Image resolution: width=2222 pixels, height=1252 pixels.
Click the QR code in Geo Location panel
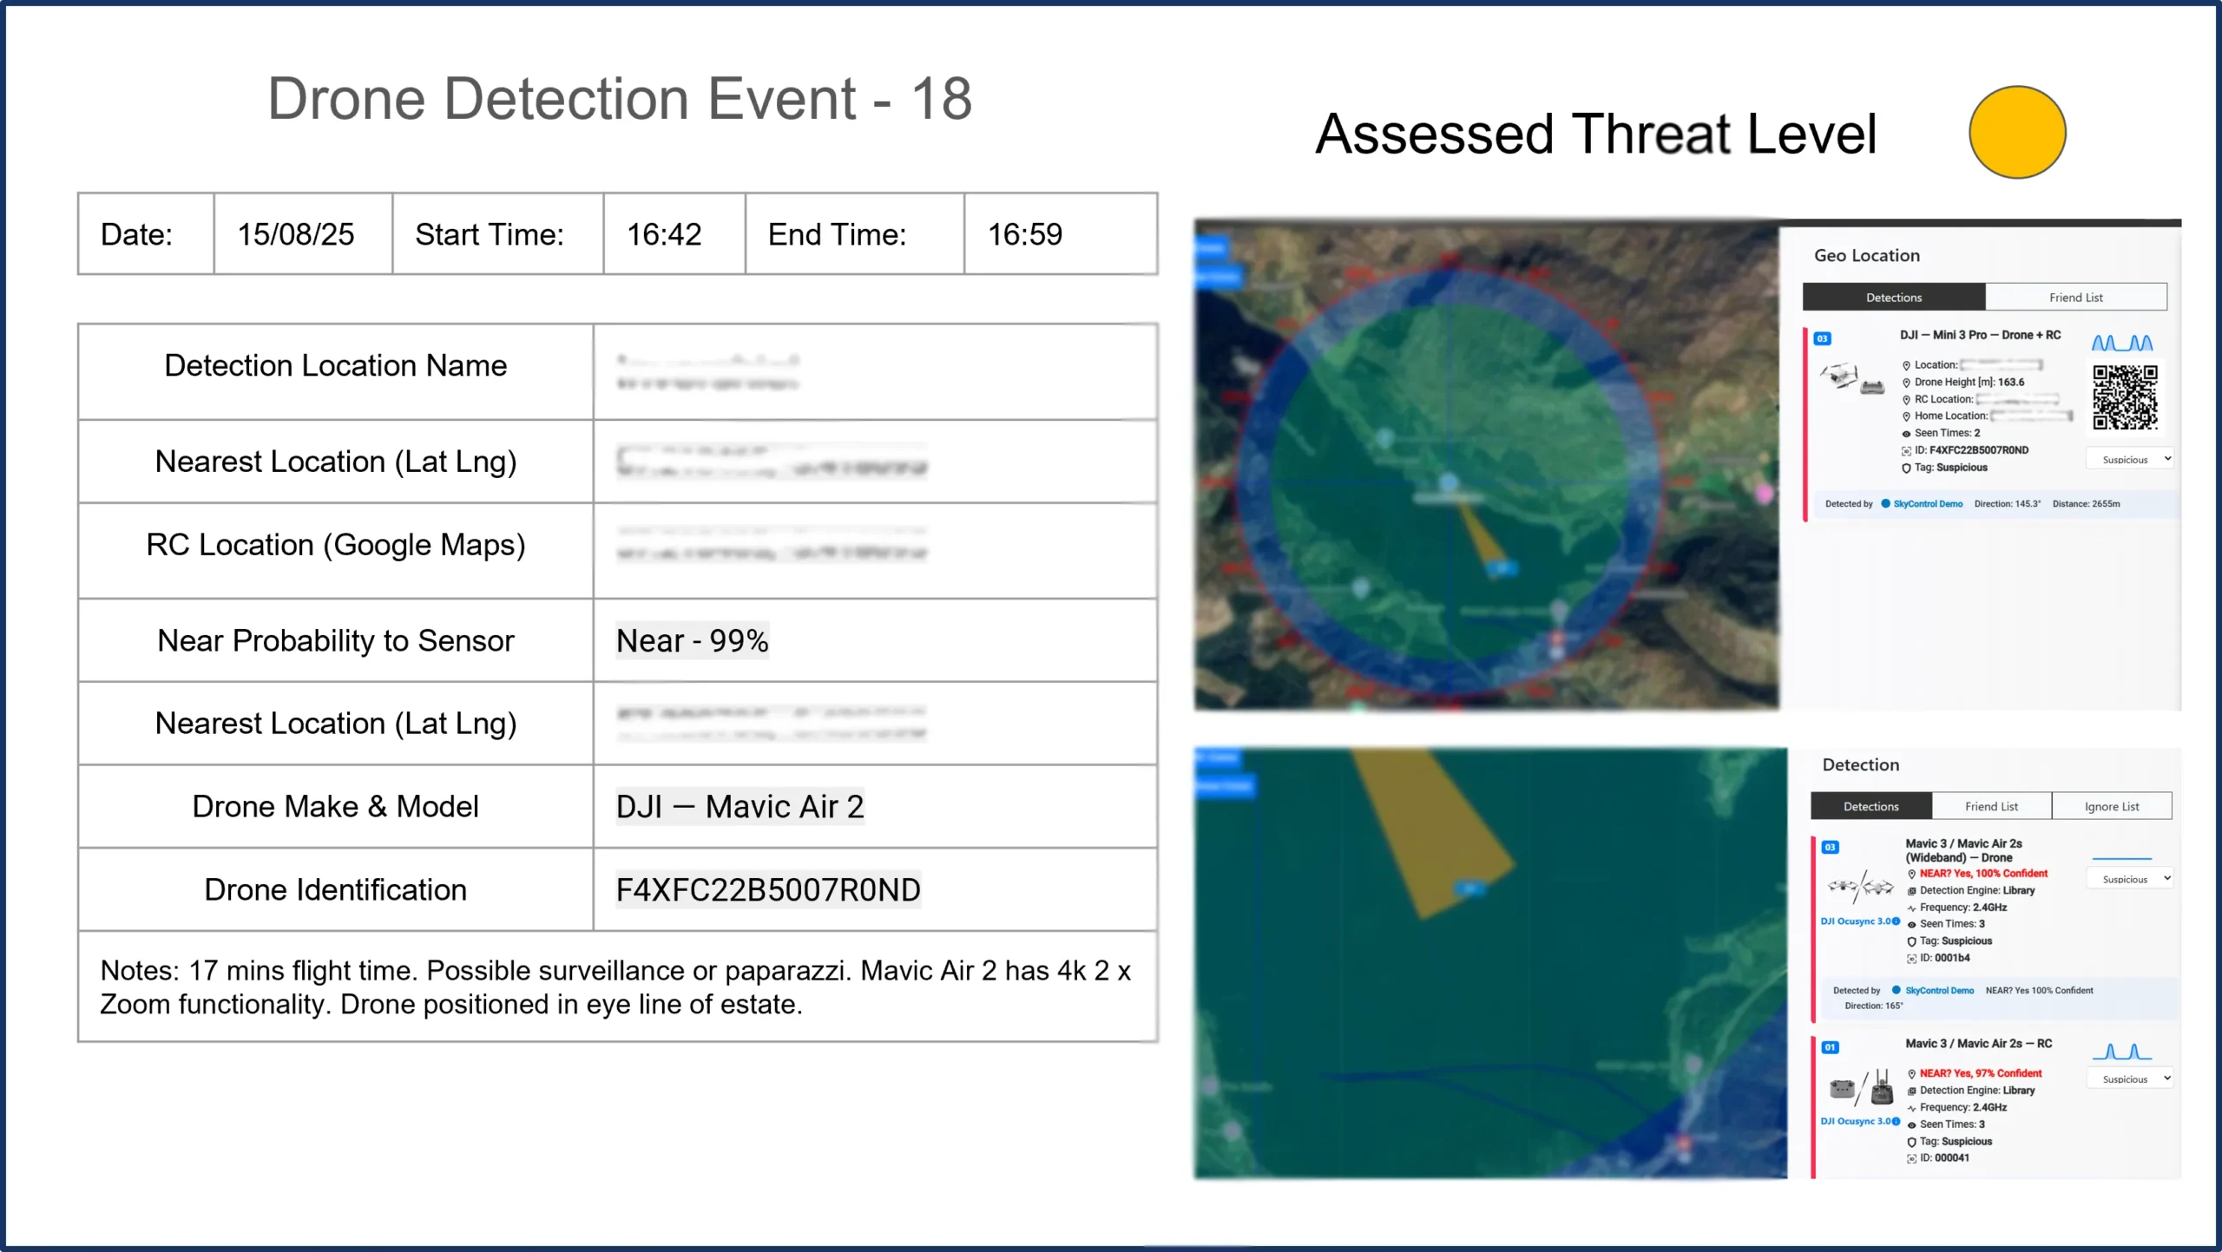[x=2125, y=396]
